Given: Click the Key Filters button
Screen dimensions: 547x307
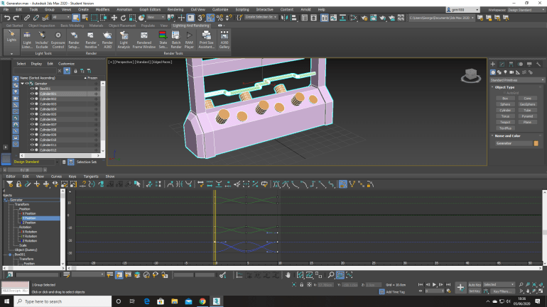Looking at the screenshot, I should (x=502, y=291).
